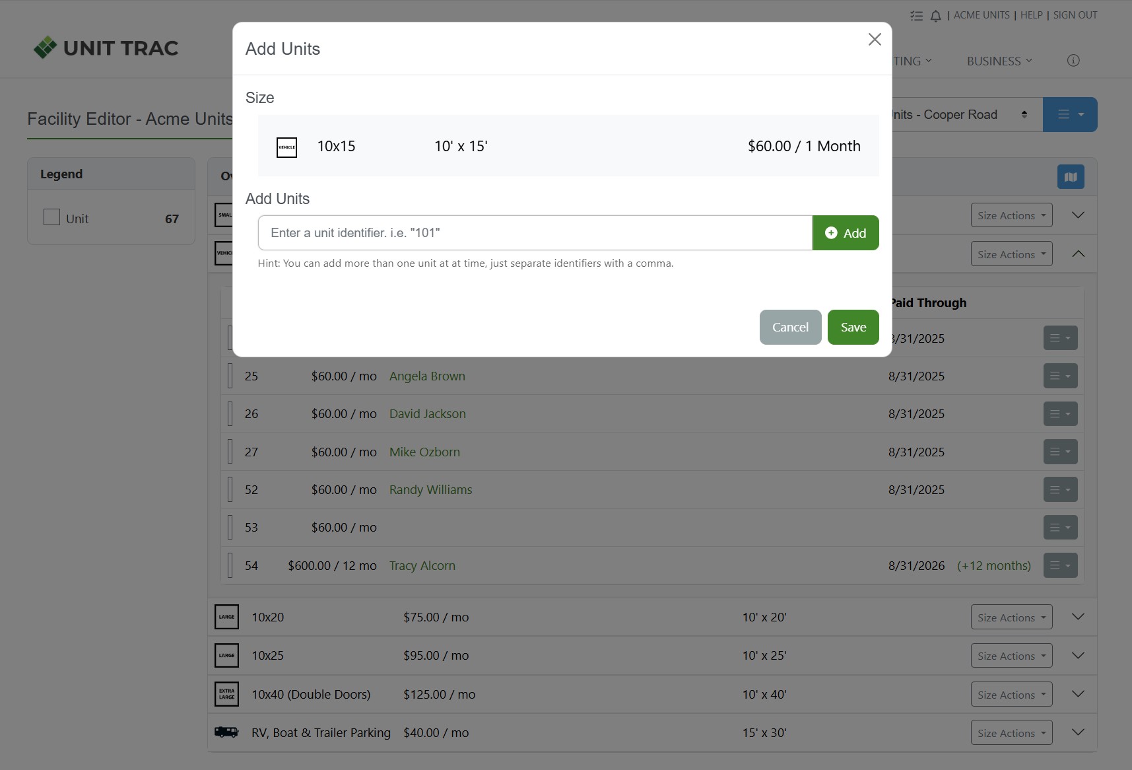Click the Unit Trac logo

[x=106, y=48]
